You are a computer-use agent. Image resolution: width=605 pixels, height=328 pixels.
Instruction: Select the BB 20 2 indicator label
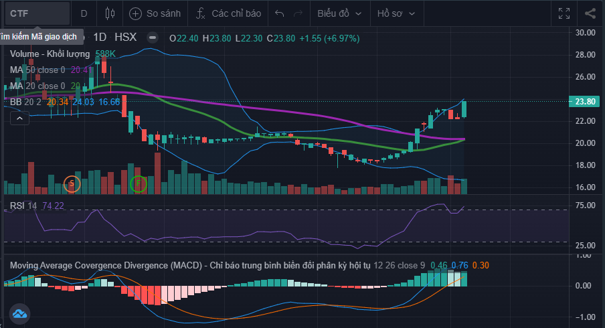[26, 102]
